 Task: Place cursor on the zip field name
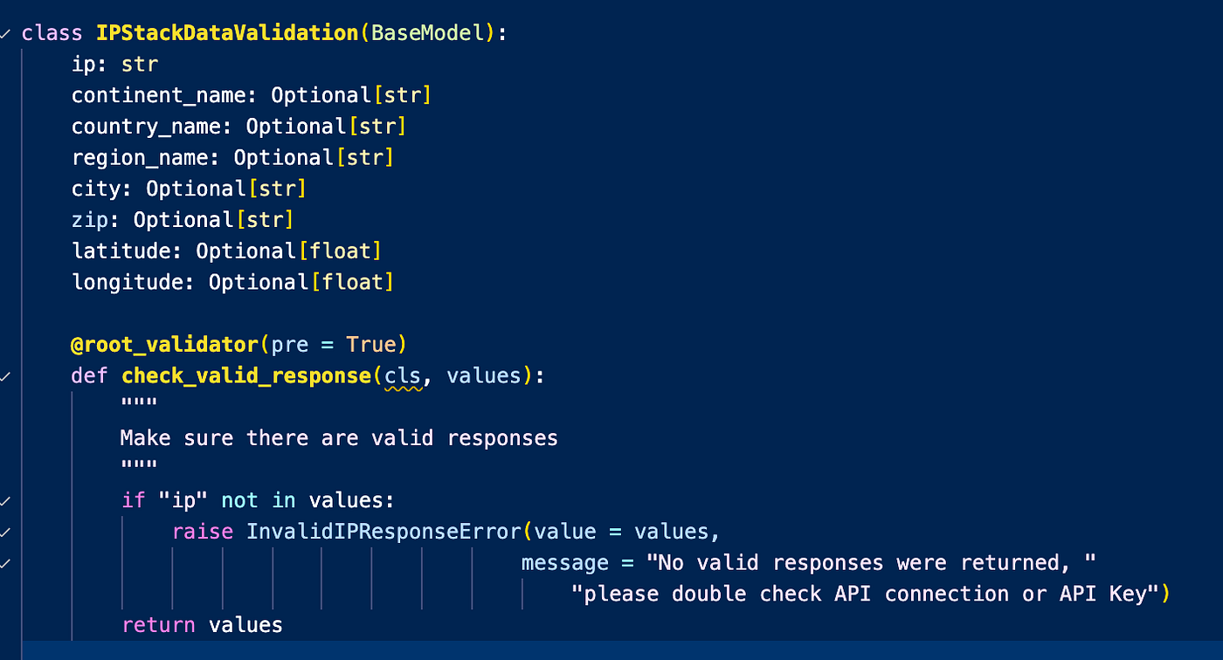coord(89,220)
